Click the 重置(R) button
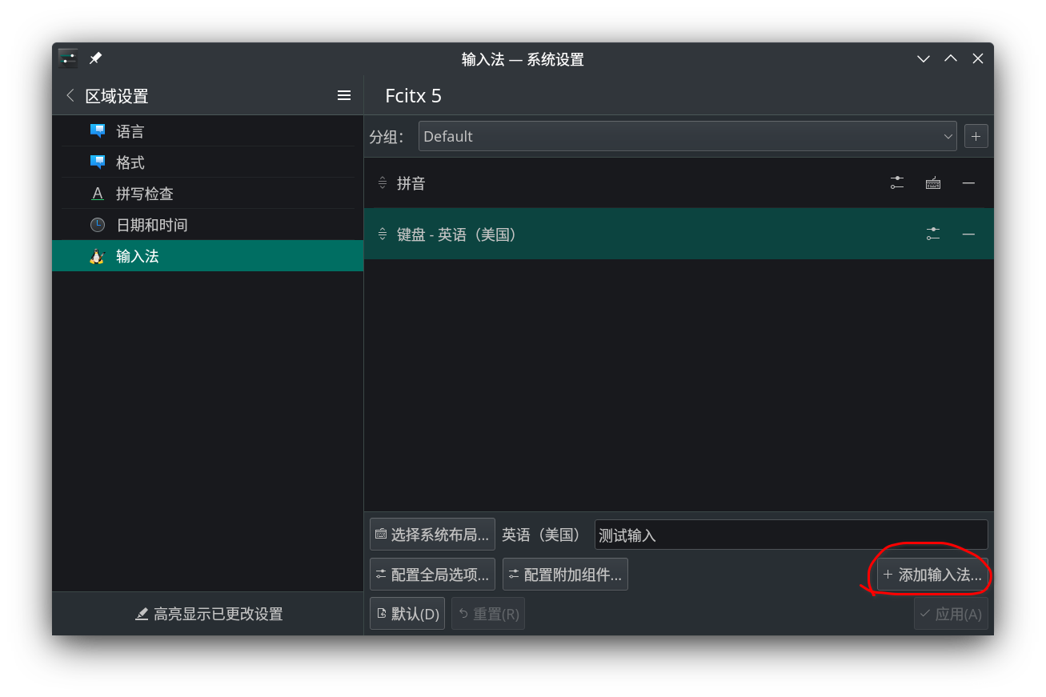 coord(488,614)
